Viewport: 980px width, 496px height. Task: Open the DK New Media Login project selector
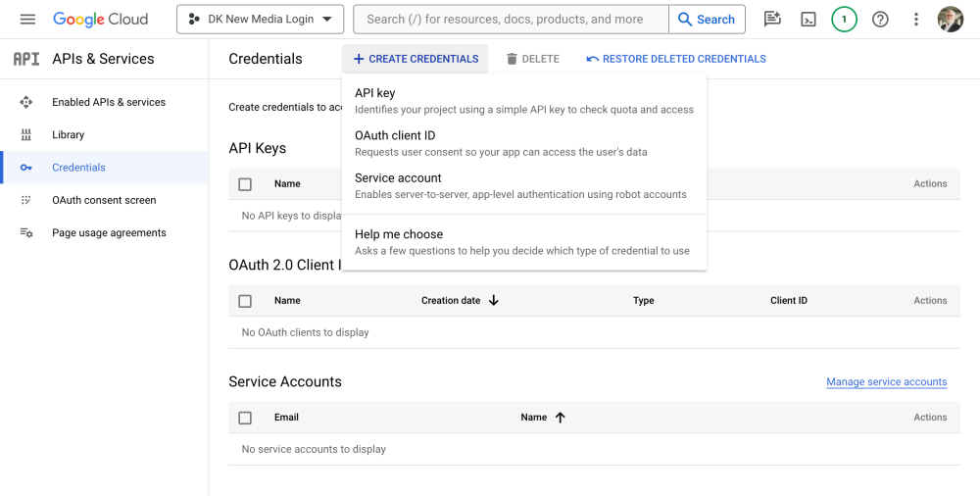[x=260, y=20]
